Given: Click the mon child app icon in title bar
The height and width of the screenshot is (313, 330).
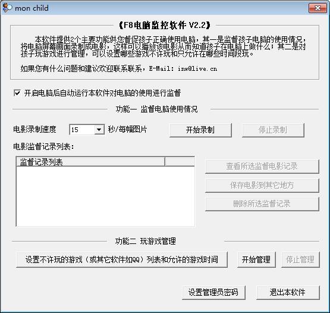Looking at the screenshot, I should [x=7, y=8].
